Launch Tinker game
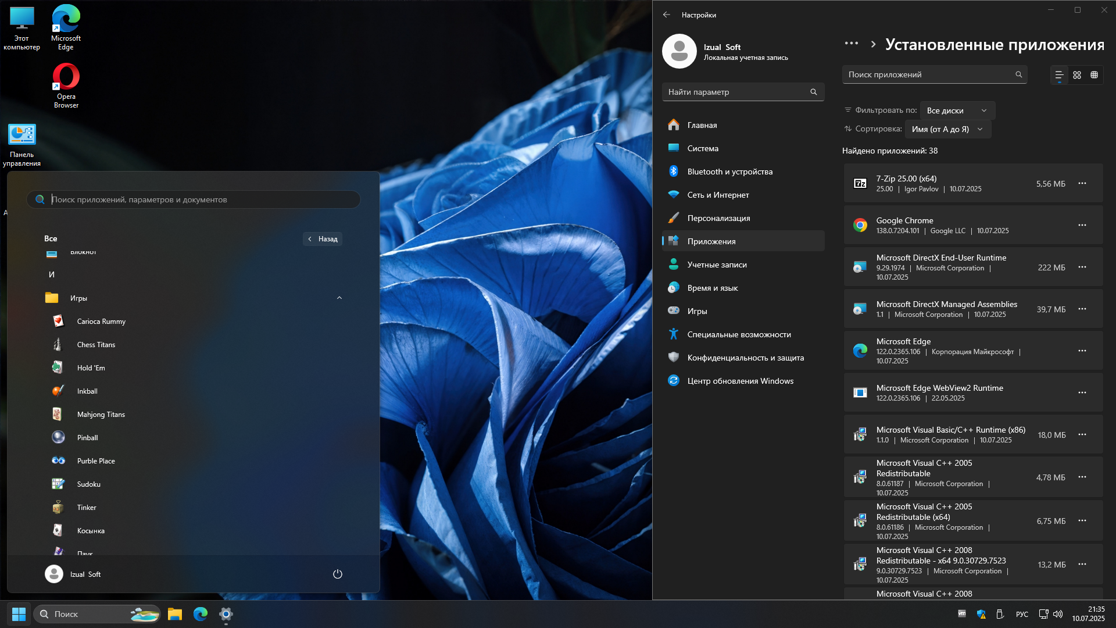This screenshot has height=628, width=1116. click(x=194, y=508)
